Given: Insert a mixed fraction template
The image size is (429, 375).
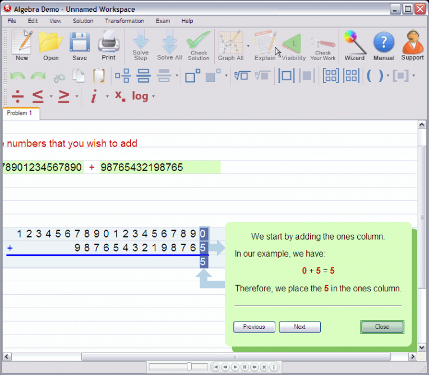Looking at the screenshot, I should 123,76.
